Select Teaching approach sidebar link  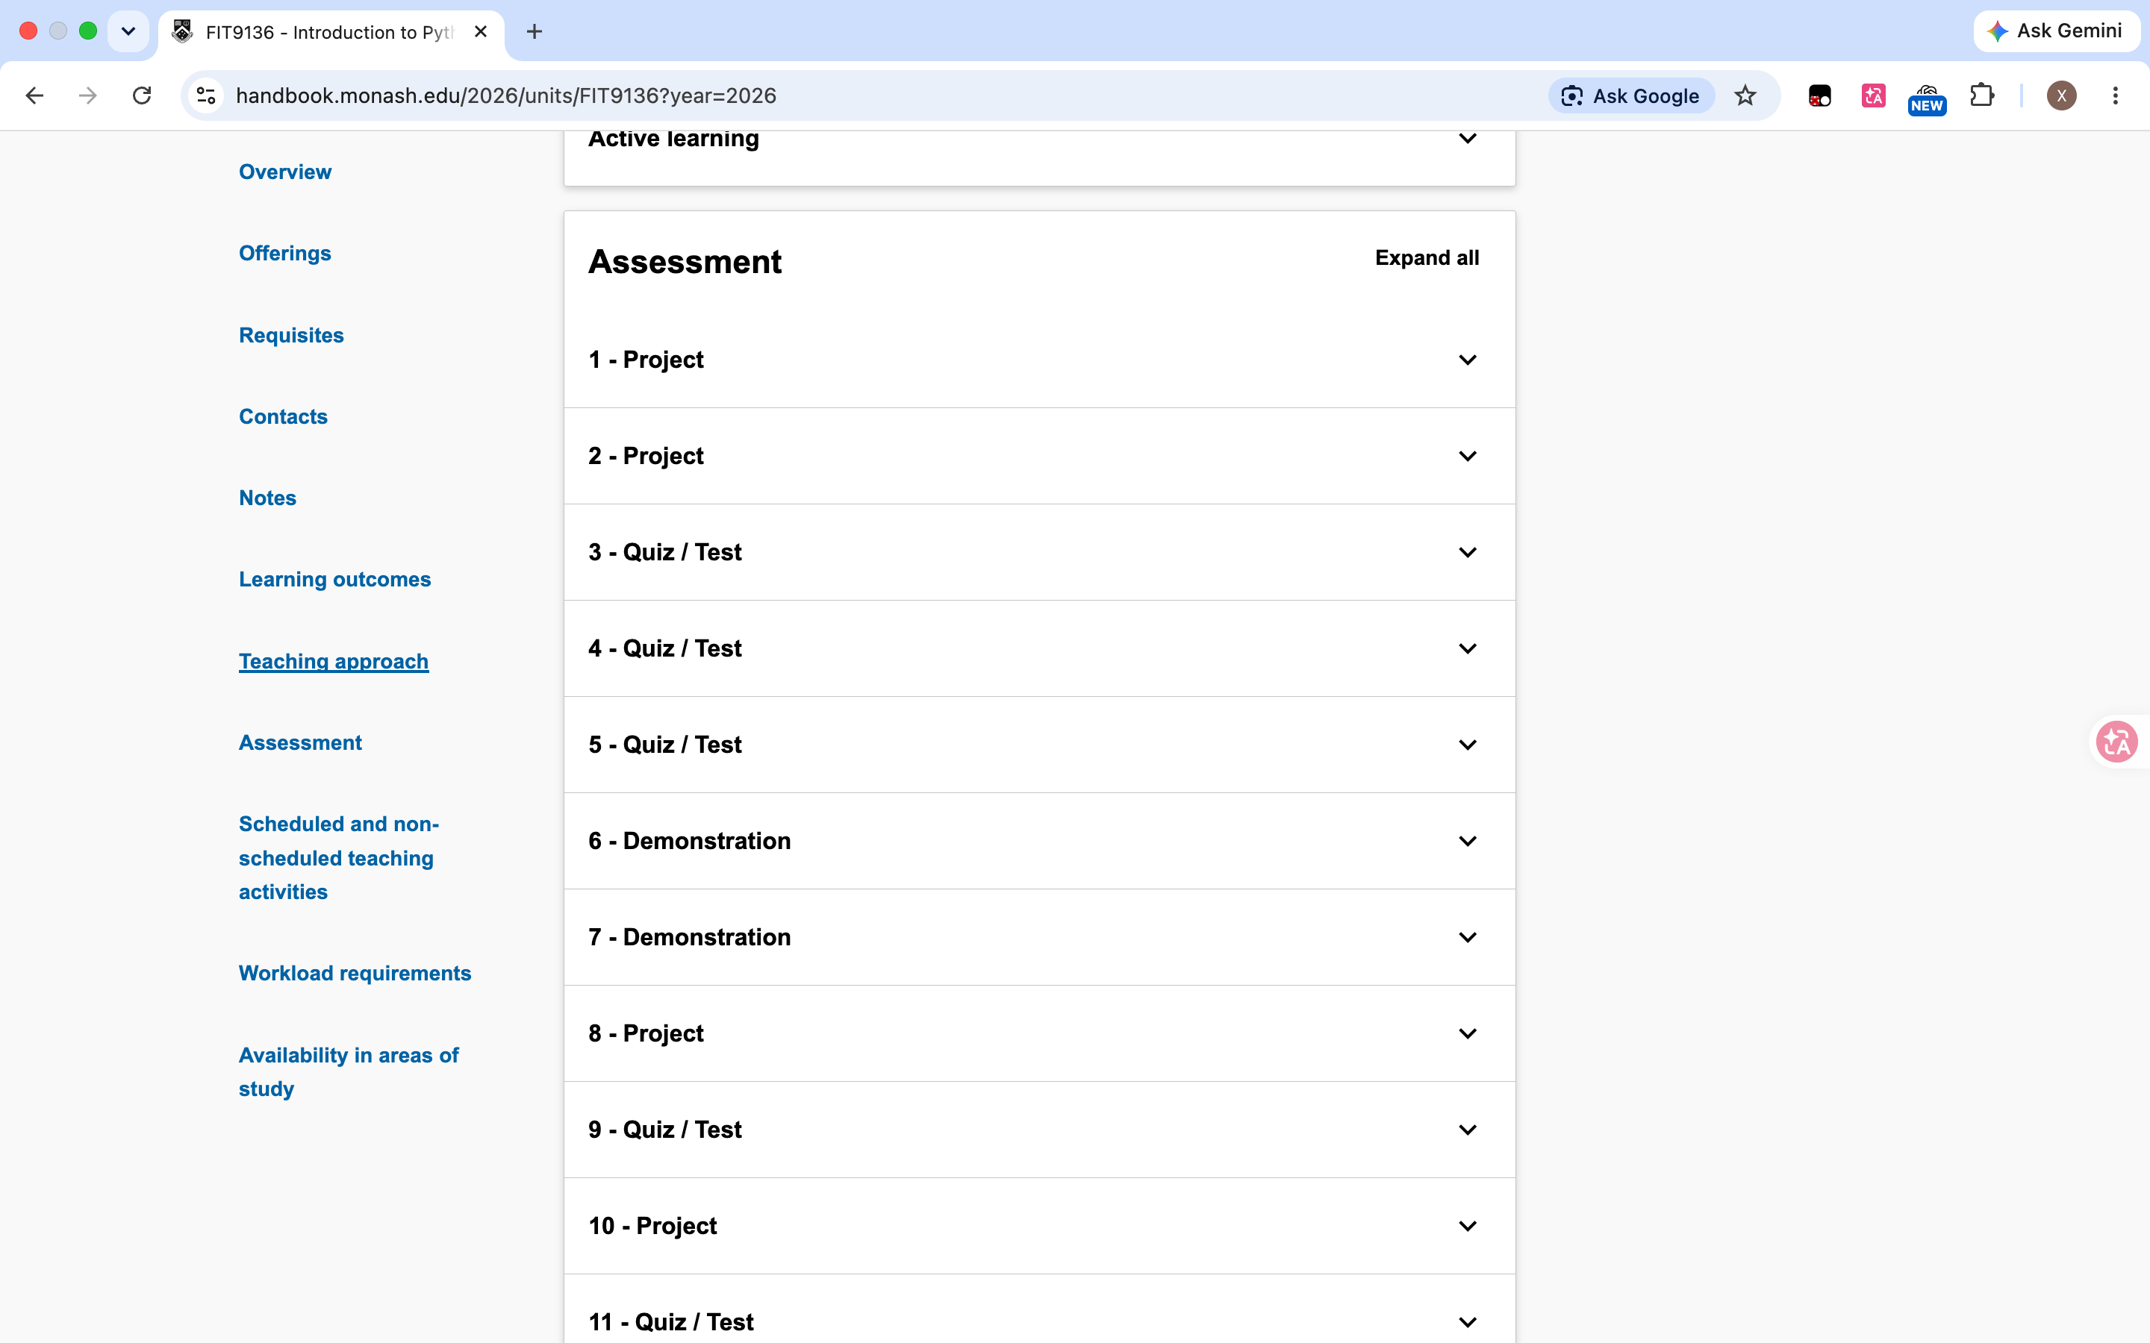click(334, 662)
